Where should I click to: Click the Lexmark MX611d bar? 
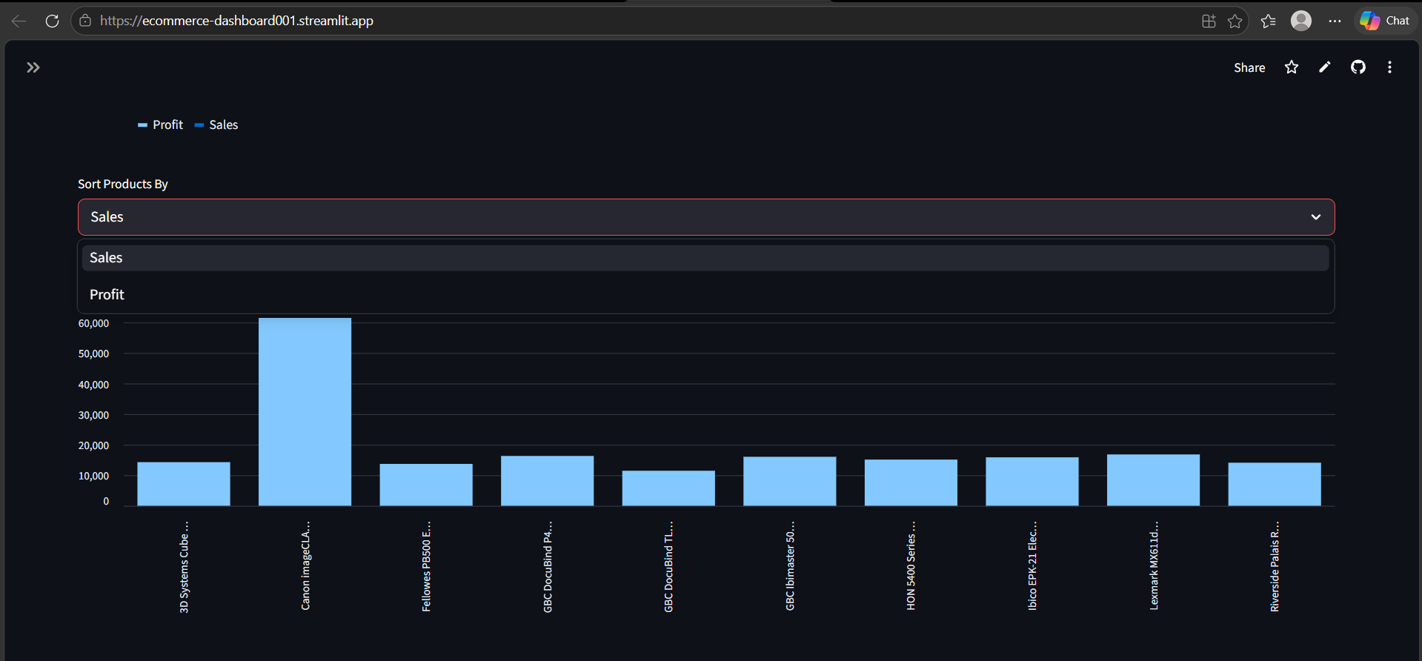tap(1153, 480)
